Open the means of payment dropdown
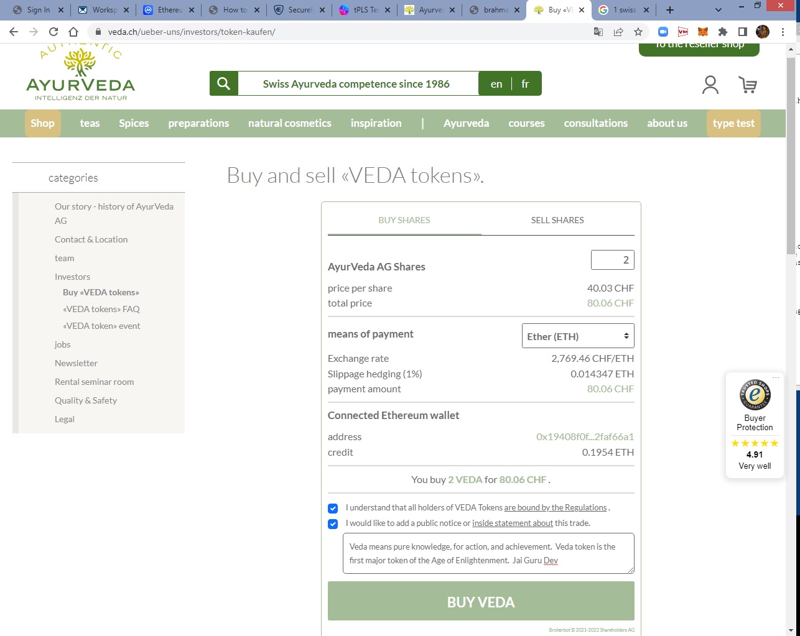 [x=578, y=336]
